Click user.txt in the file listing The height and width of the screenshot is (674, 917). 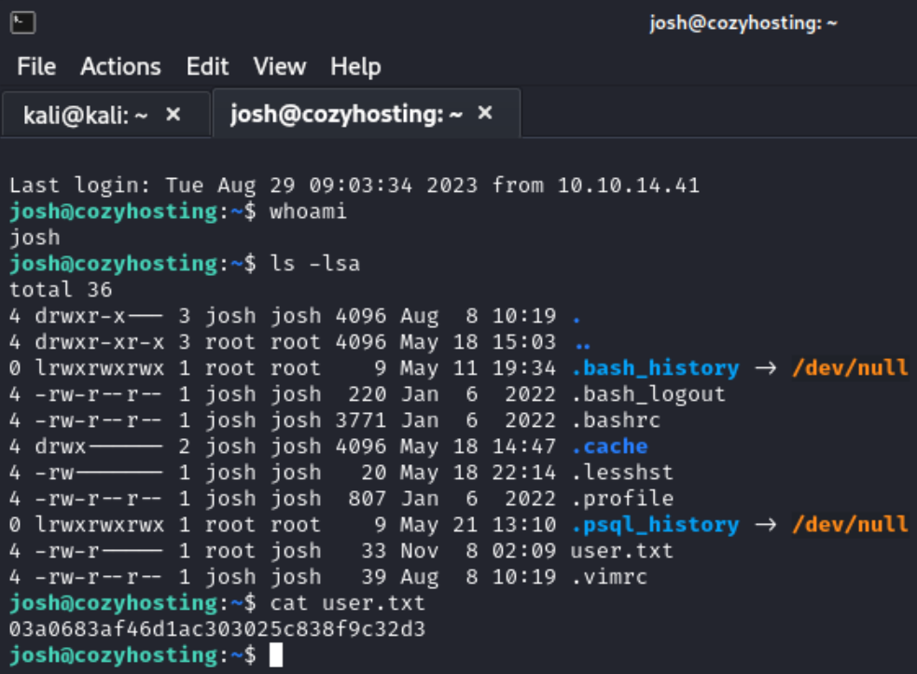pyautogui.click(x=621, y=550)
